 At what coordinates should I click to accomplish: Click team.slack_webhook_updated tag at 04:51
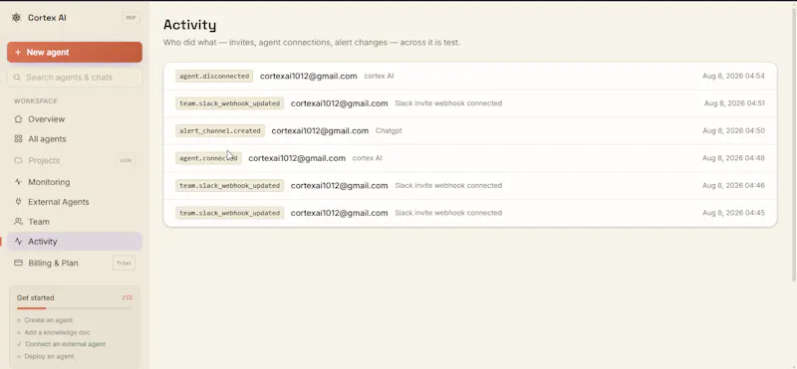pyautogui.click(x=230, y=103)
